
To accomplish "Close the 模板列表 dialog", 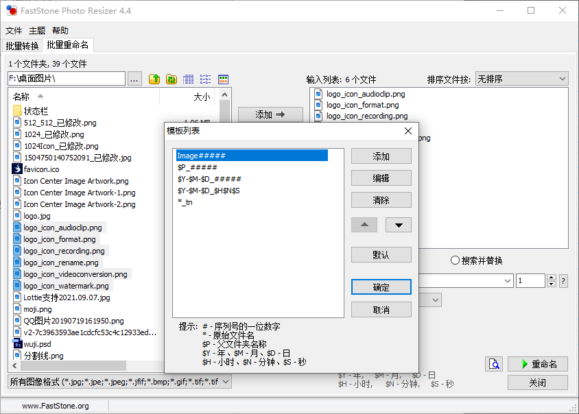I will click(x=407, y=131).
